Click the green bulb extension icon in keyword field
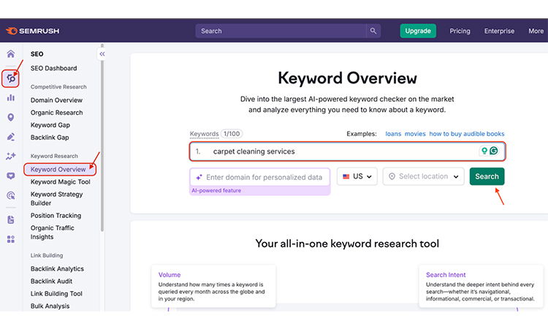This screenshot has height=329, width=548. tap(484, 151)
